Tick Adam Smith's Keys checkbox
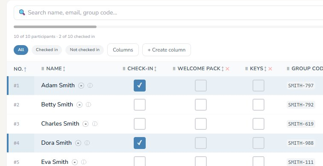Viewport: 323px width, 166px height. click(x=258, y=86)
